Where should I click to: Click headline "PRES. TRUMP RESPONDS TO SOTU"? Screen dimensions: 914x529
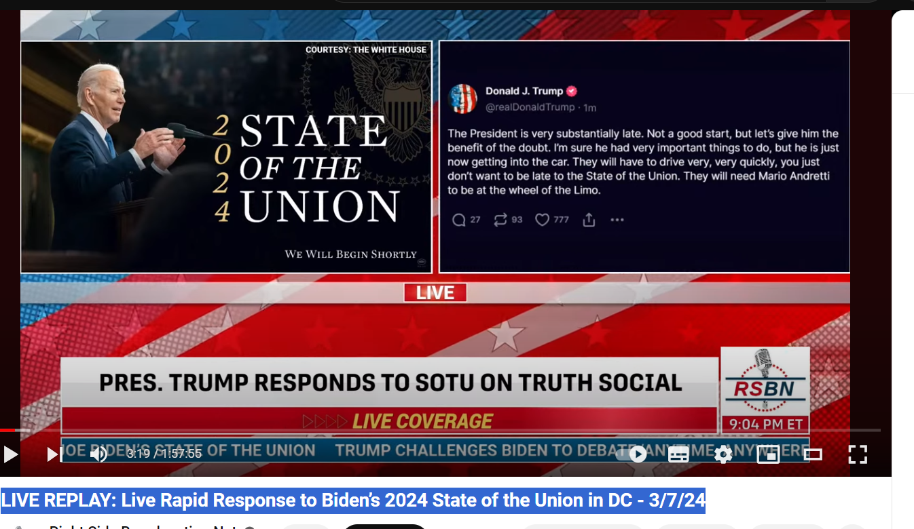390,383
